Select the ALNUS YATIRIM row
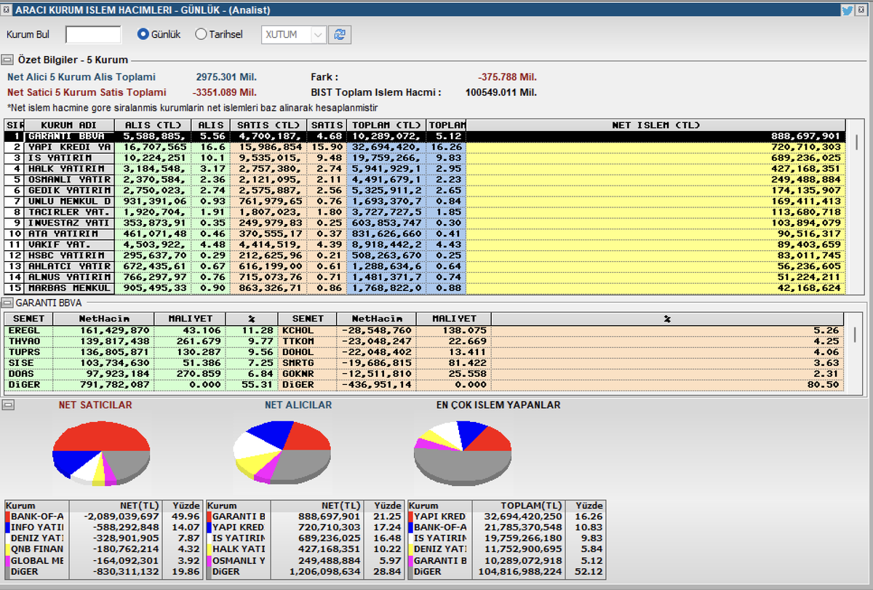 tap(425, 277)
